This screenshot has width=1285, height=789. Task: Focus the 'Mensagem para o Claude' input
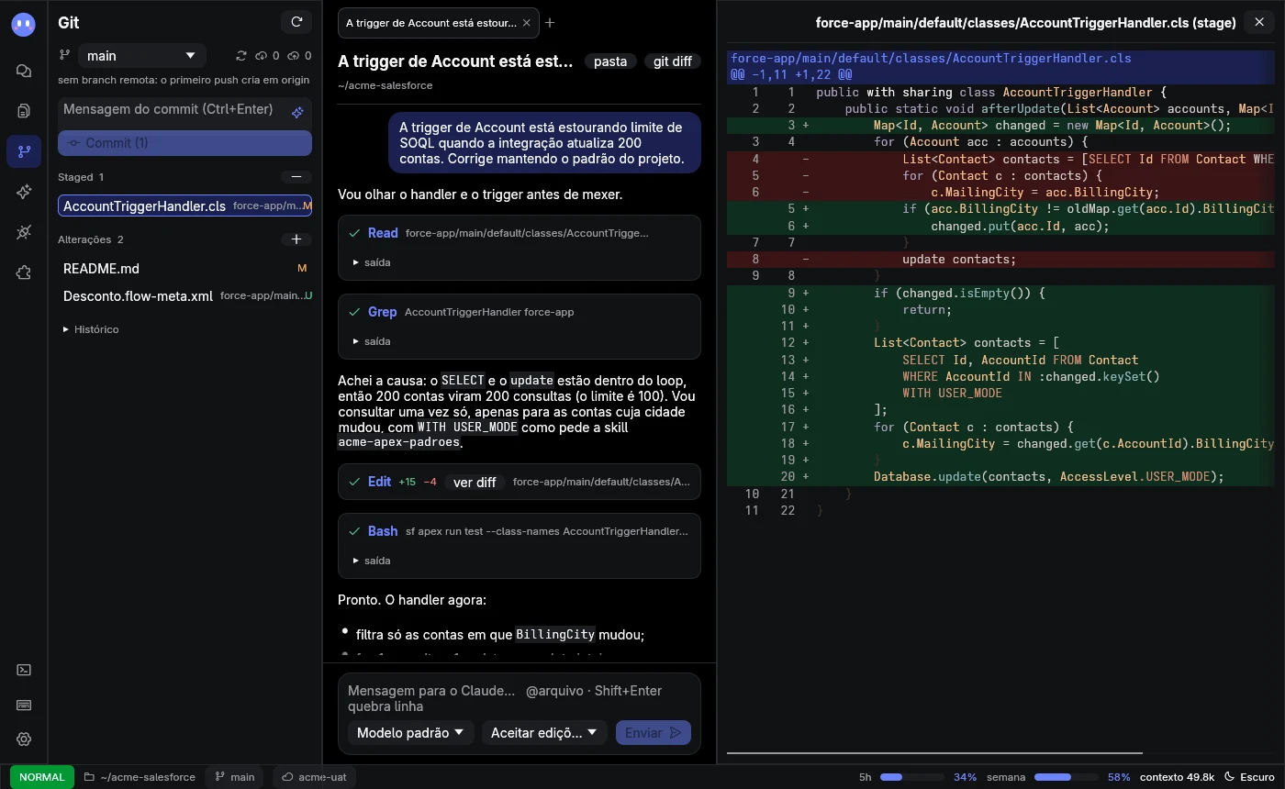click(x=520, y=698)
